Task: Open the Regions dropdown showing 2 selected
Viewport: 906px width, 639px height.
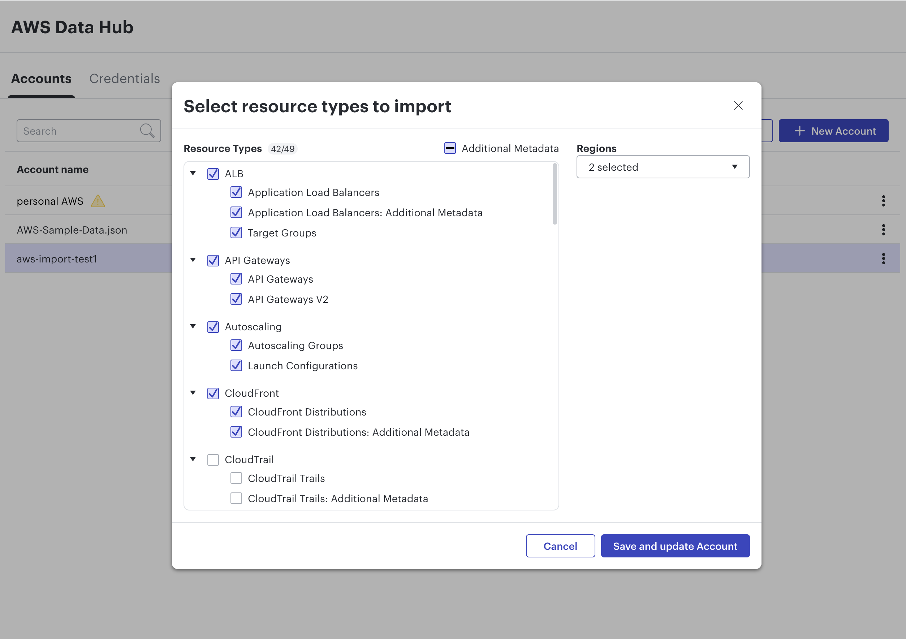Action: [663, 167]
